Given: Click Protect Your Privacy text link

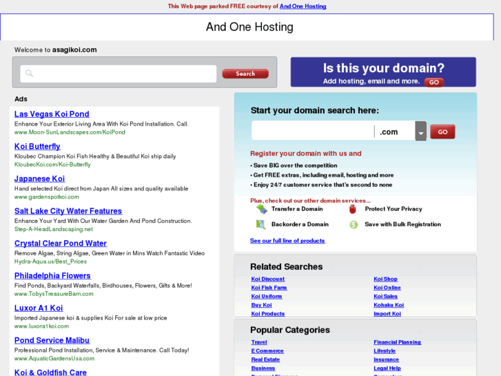Looking at the screenshot, I should 393,209.
